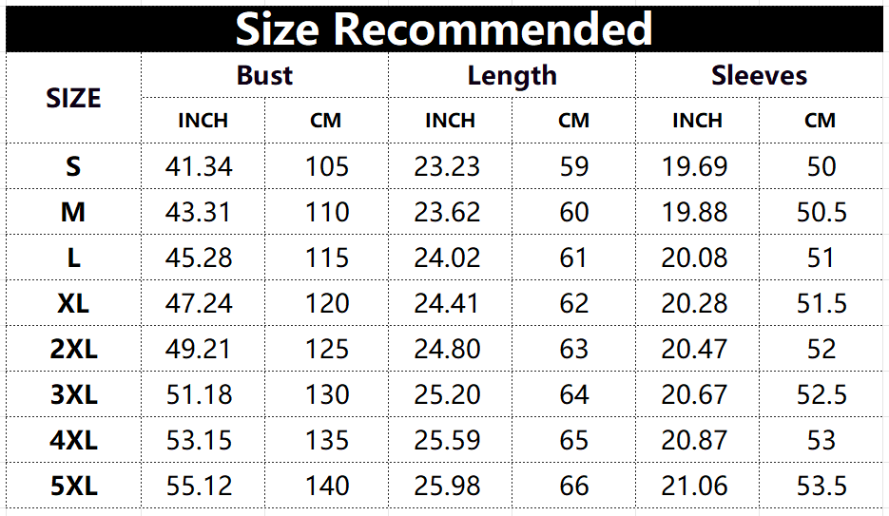The image size is (889, 516).
Task: Click the bust cm value 140
Action: pyautogui.click(x=327, y=486)
